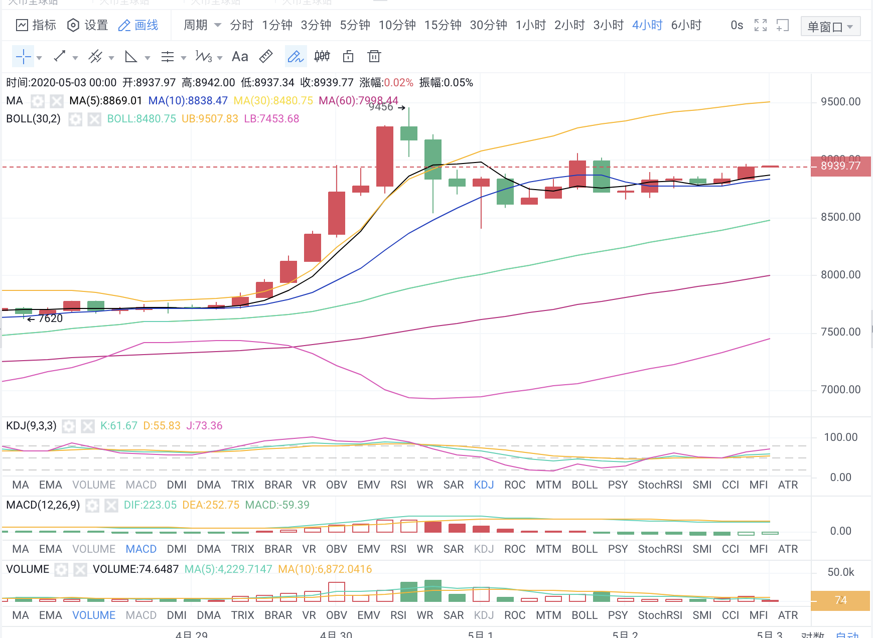Remove the KDJ(9,3,3) indicator

[88, 426]
